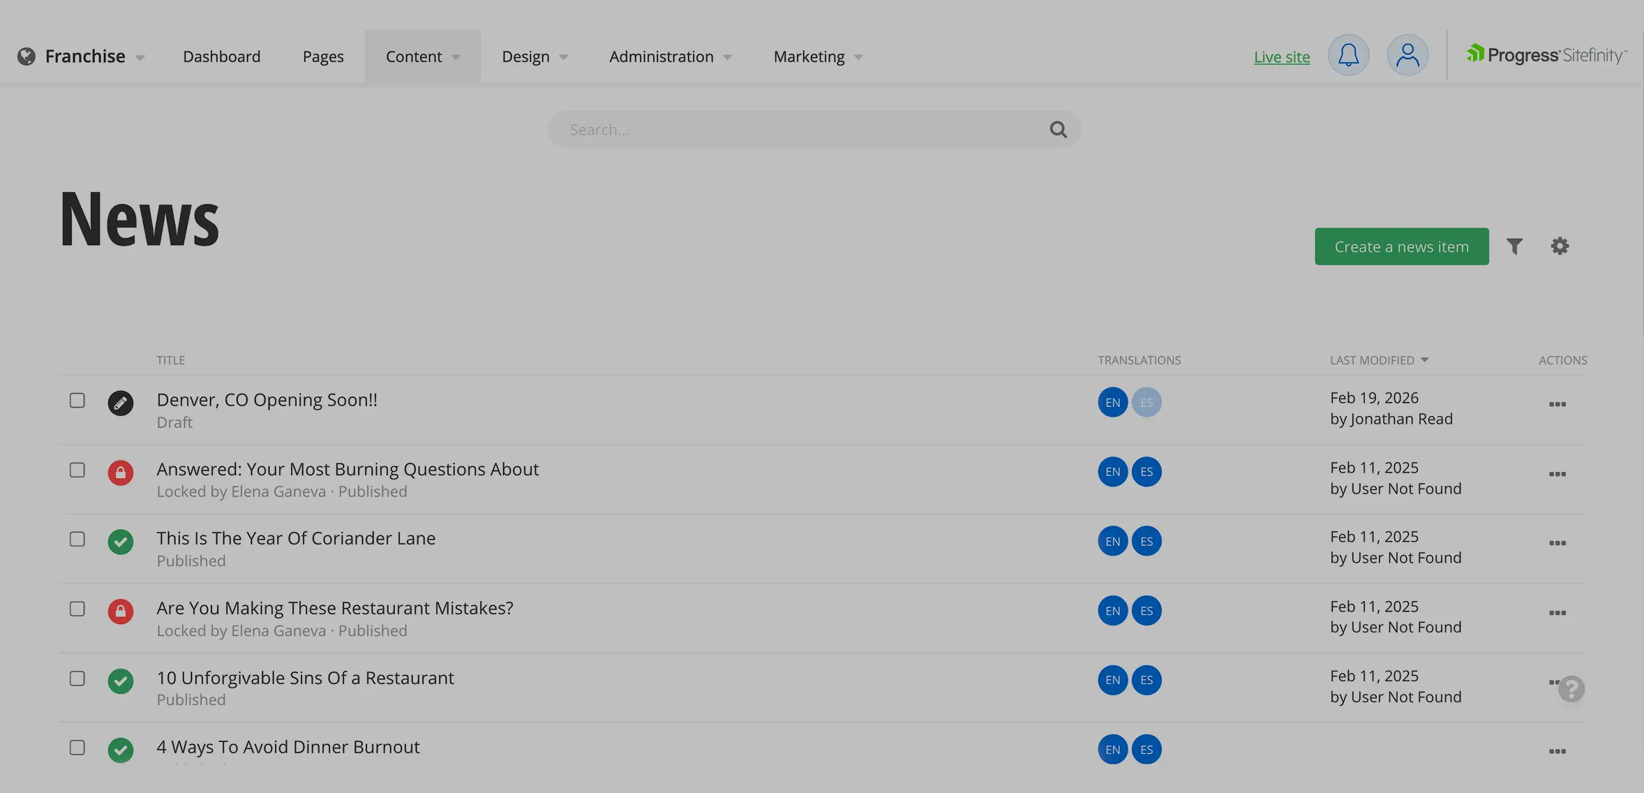1644x793 pixels.
Task: Tick the checkbox for This Is The Year Of Coriander Lane
Action: click(77, 540)
